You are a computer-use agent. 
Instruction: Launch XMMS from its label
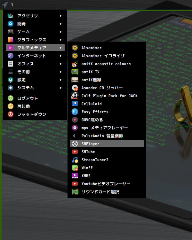tap(86, 176)
